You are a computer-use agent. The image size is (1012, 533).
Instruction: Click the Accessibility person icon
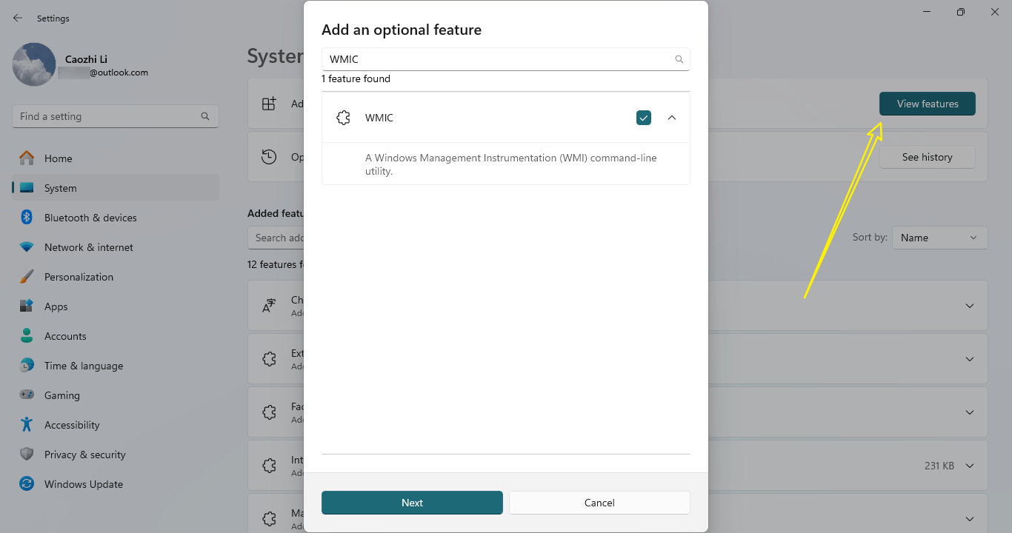pyautogui.click(x=27, y=425)
